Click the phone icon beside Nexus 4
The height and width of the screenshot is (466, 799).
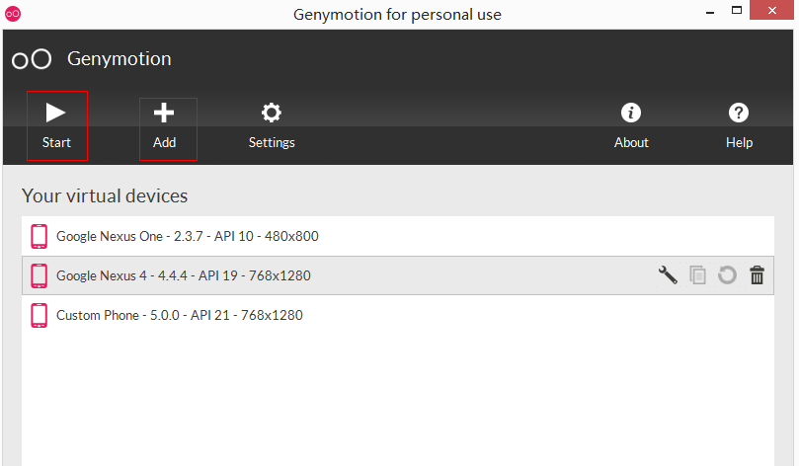[40, 275]
